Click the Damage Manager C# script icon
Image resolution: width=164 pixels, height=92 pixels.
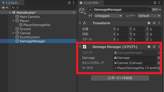[85, 47]
